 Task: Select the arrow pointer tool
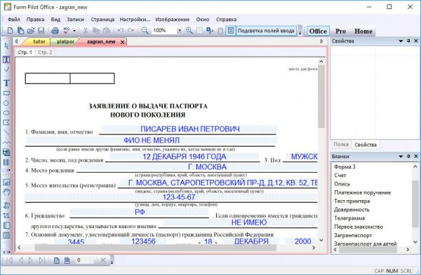(x=7, y=45)
